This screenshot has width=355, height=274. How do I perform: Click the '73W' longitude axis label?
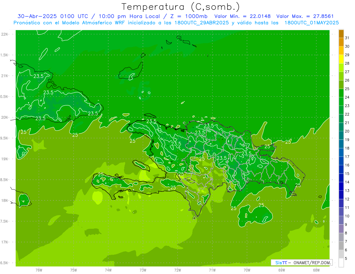(143, 270)
